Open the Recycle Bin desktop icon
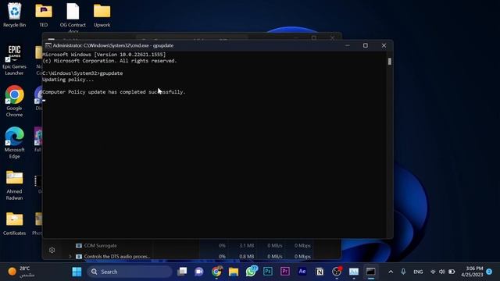Image resolution: width=500 pixels, height=281 pixels. (x=14, y=15)
